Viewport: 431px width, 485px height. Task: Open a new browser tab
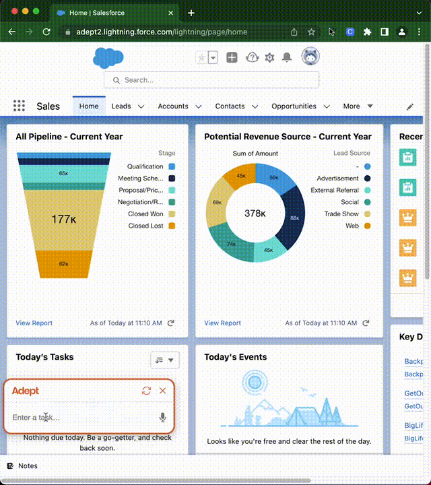click(191, 13)
